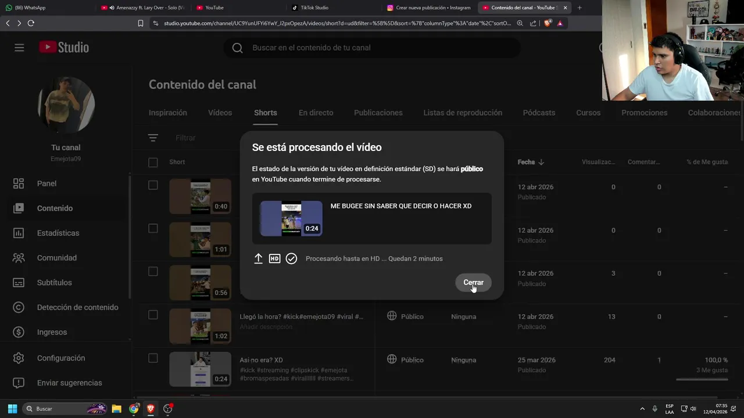Switch to the Vídeos tab
The height and width of the screenshot is (418, 744).
point(220,113)
